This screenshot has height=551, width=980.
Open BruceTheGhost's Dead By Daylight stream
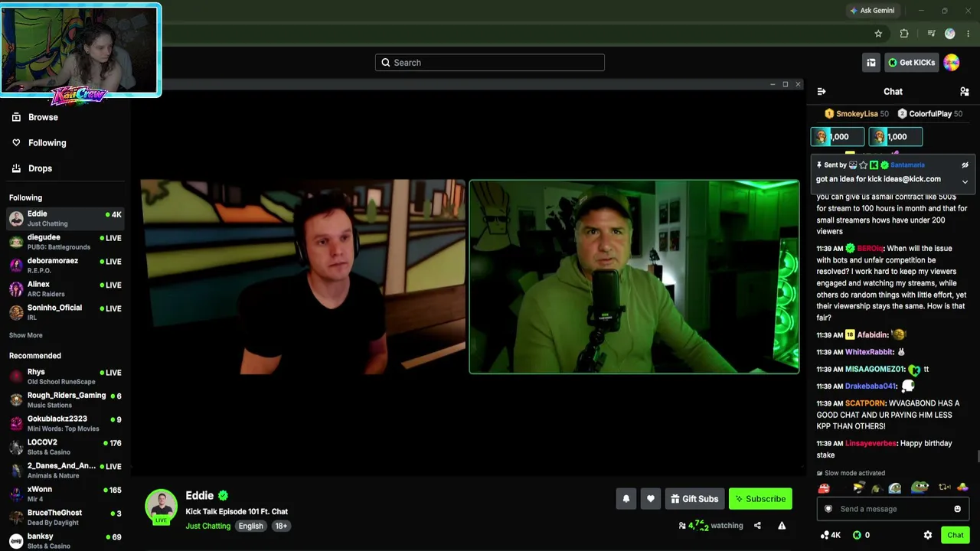pos(65,517)
